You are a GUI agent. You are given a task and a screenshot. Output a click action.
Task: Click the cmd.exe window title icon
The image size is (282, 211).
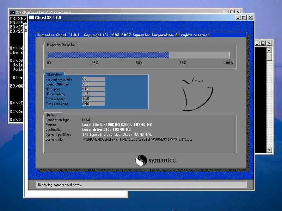(12, 12)
